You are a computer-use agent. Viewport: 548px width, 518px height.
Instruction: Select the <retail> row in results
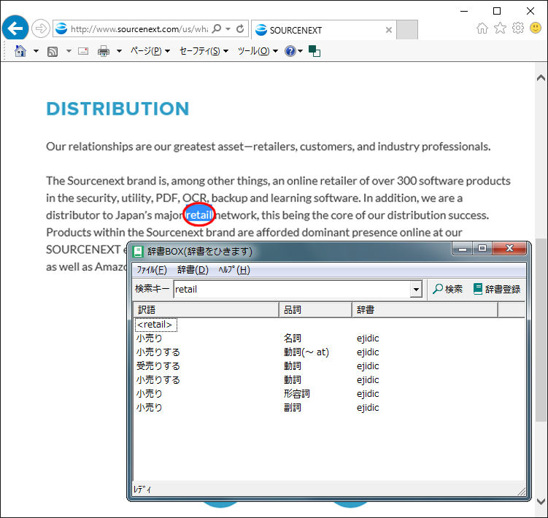pyautogui.click(x=156, y=325)
